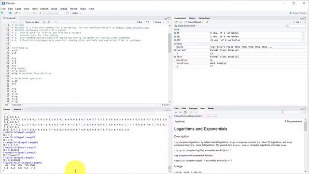Click the rstudio.com link in script
Screen dimensions: 309x174
(133, 28)
